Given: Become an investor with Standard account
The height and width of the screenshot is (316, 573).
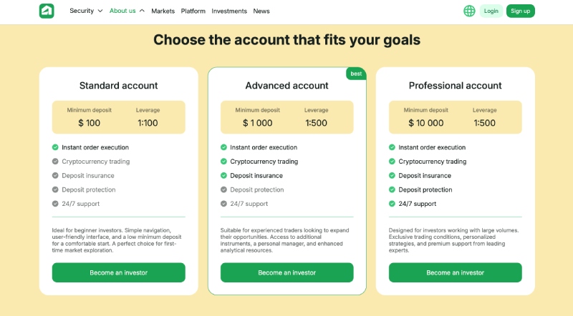Looking at the screenshot, I should pyautogui.click(x=119, y=272).
